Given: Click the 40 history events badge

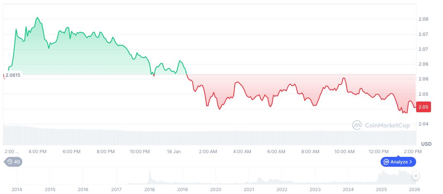Looking at the screenshot, I should [13, 162].
